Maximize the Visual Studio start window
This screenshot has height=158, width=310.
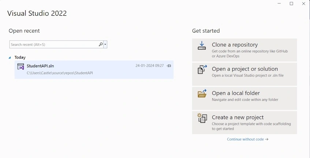click(x=291, y=4)
